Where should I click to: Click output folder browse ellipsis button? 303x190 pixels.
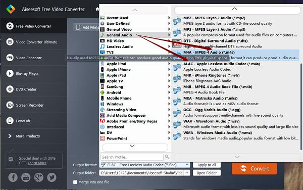click(x=187, y=173)
